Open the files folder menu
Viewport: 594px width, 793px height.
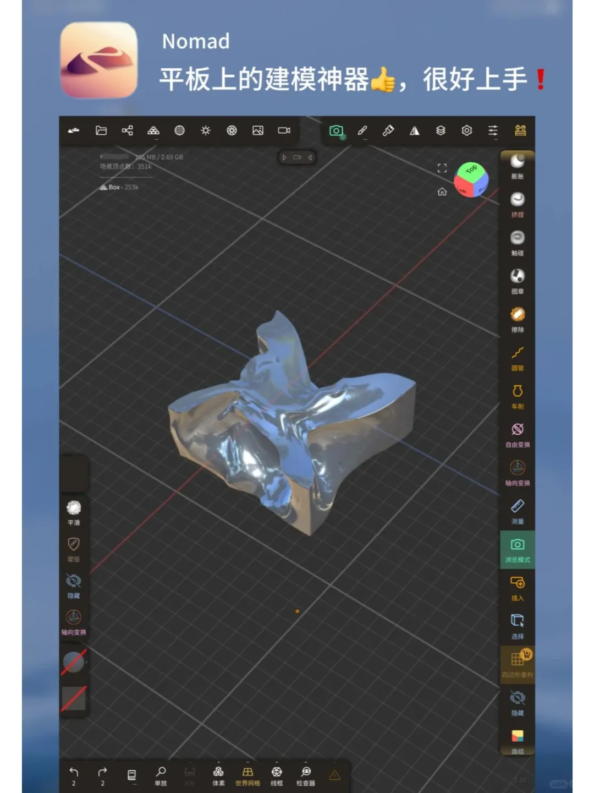click(x=101, y=130)
